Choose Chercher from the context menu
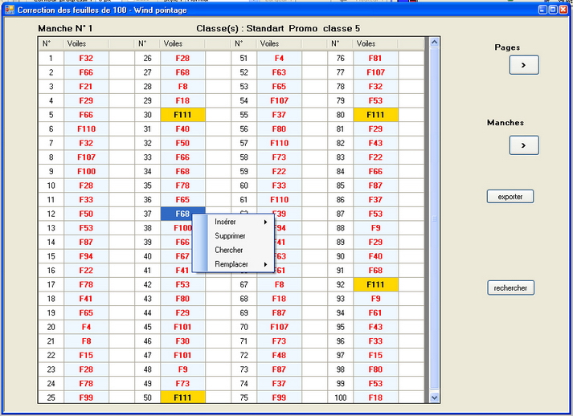573x416 pixels. point(228,250)
